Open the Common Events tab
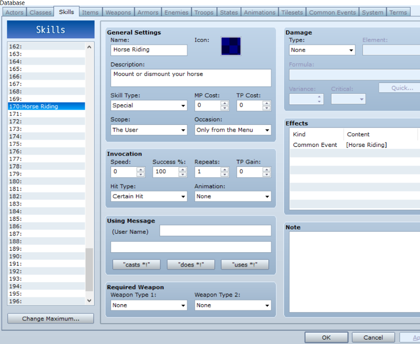Viewport: 420px width, 344px height. tap(332, 12)
